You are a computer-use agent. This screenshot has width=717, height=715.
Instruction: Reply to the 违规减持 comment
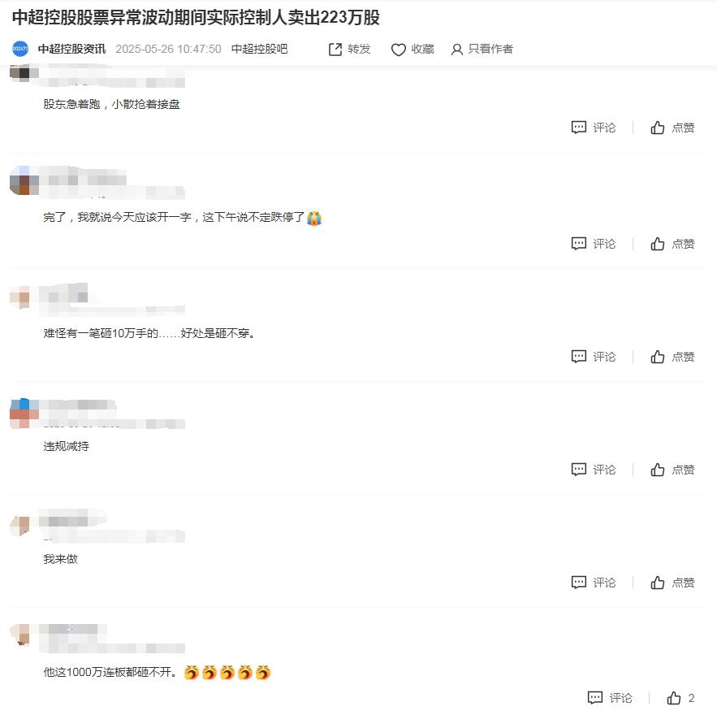click(594, 470)
